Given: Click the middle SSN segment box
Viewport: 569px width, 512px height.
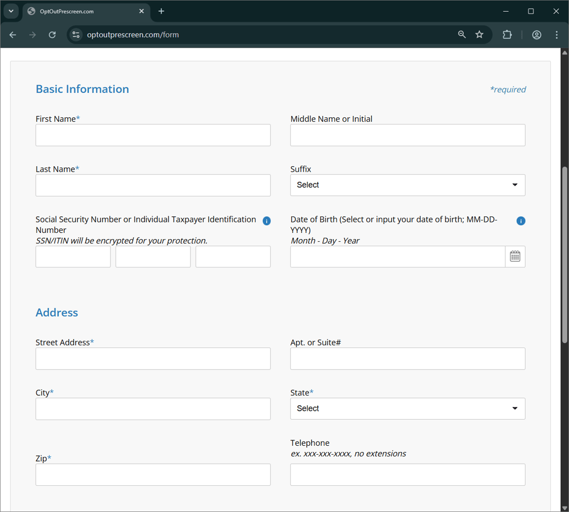Looking at the screenshot, I should (x=153, y=257).
